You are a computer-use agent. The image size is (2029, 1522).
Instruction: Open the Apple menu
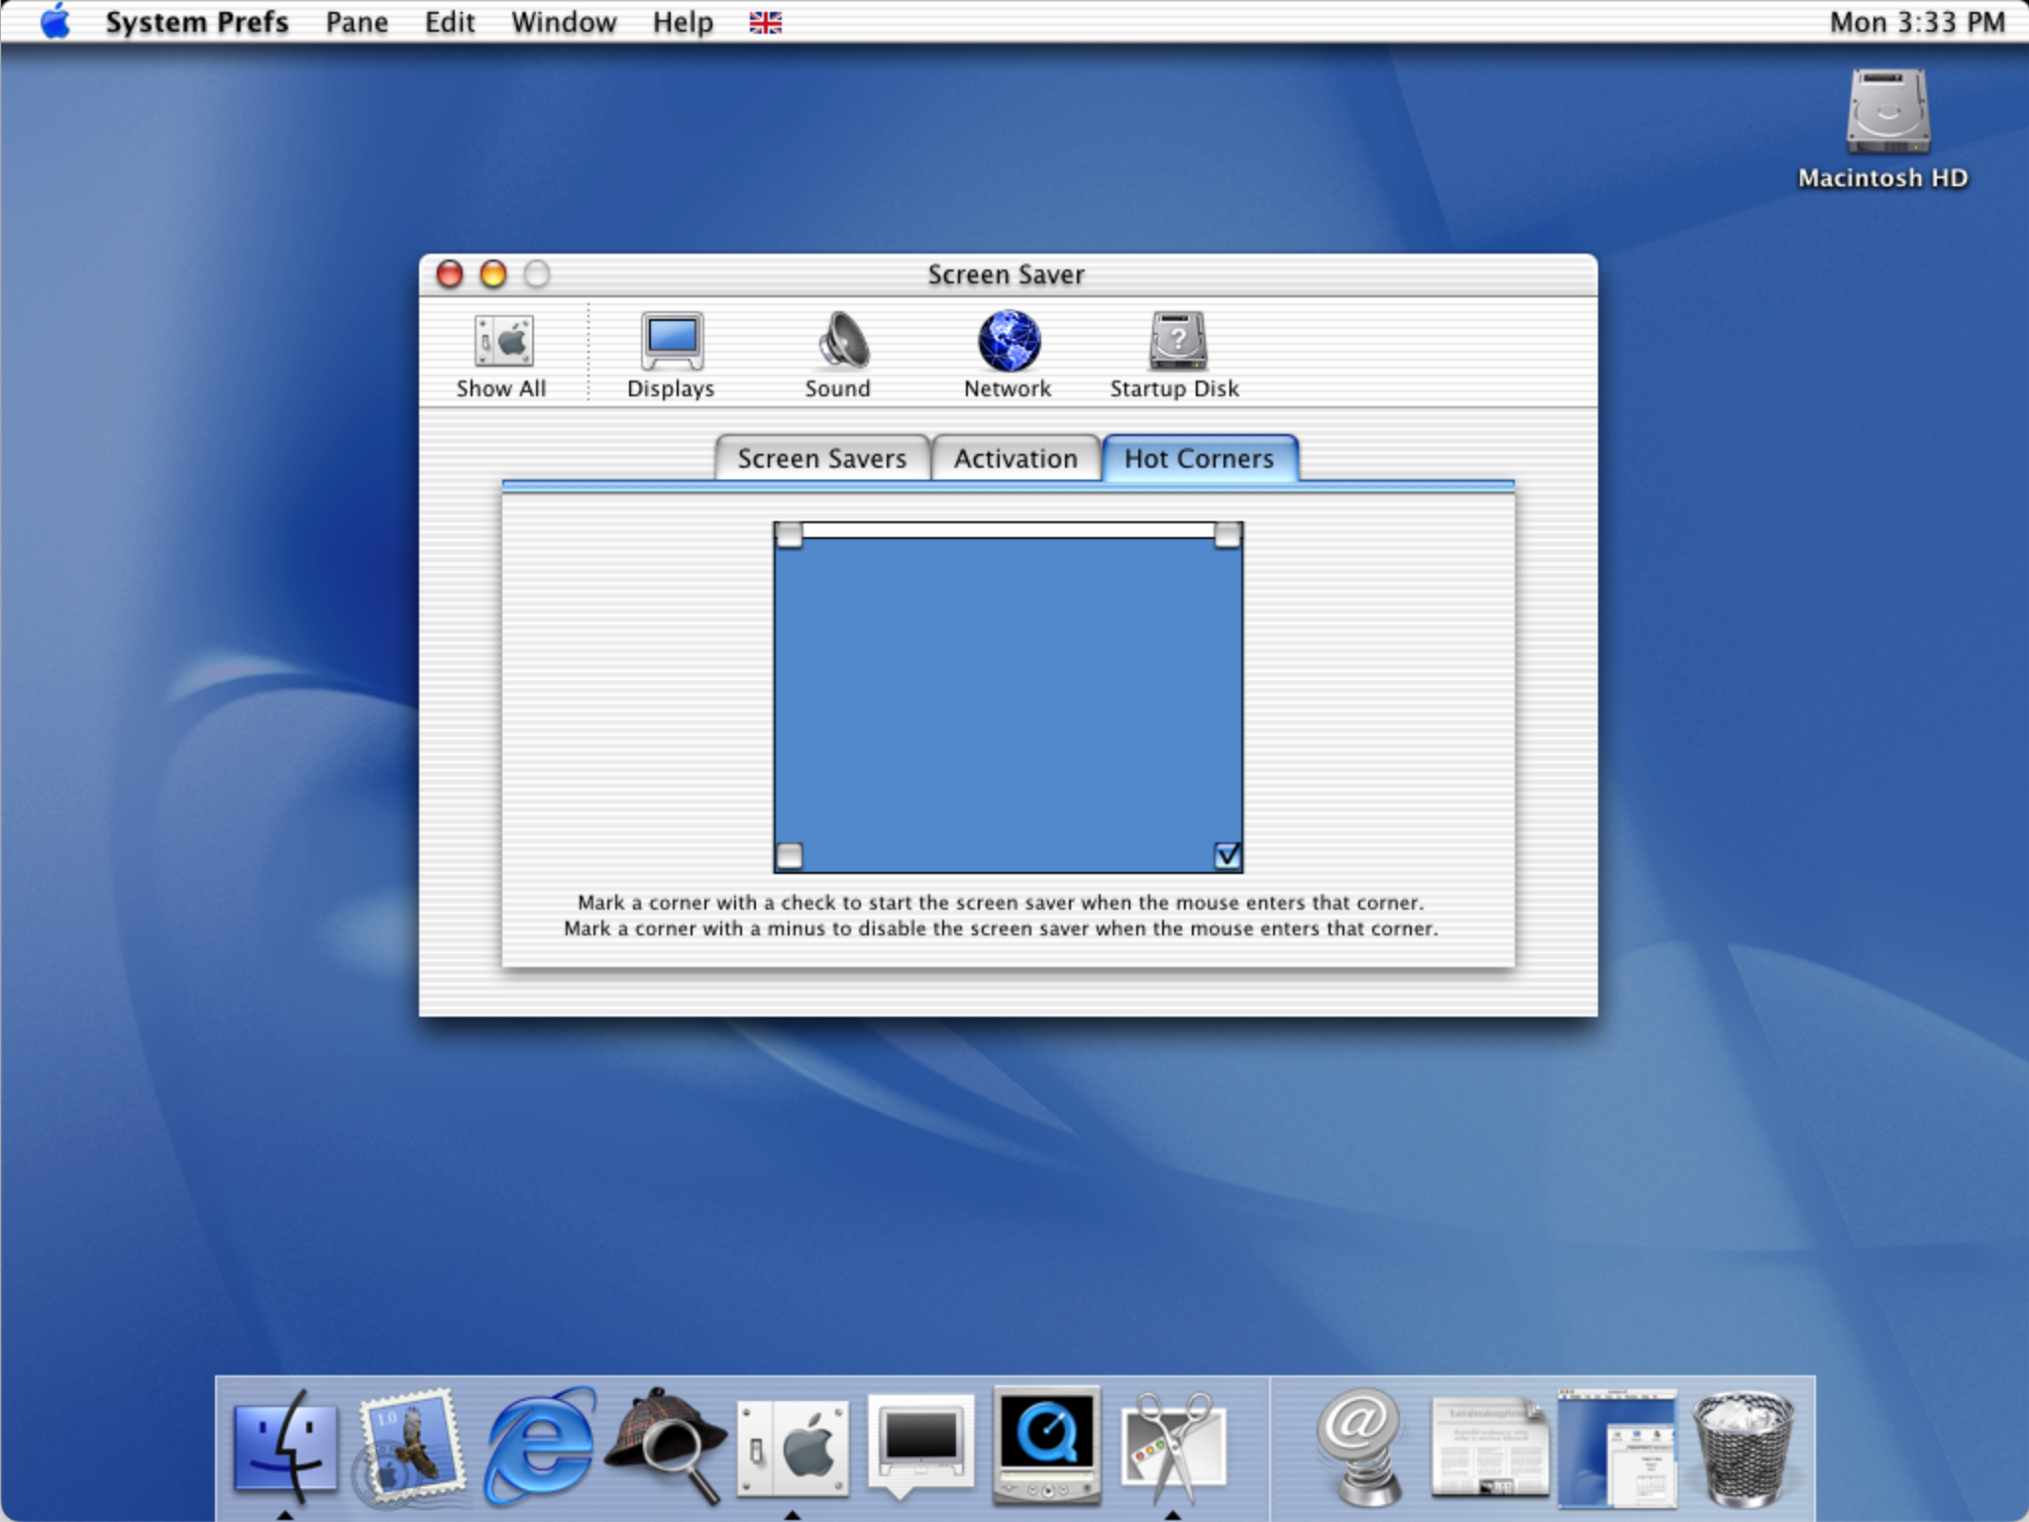[56, 22]
